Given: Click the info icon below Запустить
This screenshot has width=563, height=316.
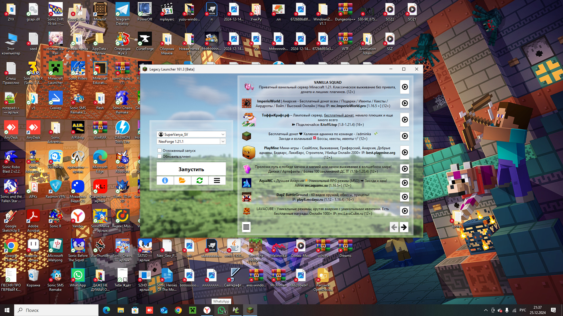Looking at the screenshot, I should [x=165, y=181].
